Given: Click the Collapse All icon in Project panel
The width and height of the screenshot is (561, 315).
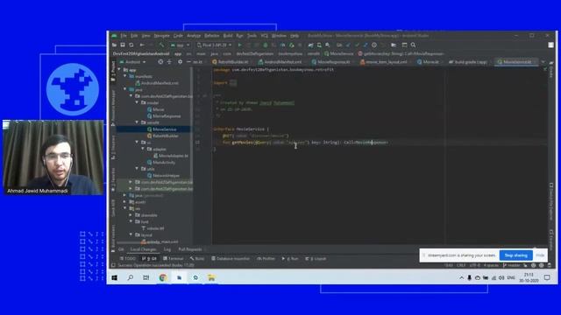Looking at the screenshot, I should pyautogui.click(x=169, y=62).
